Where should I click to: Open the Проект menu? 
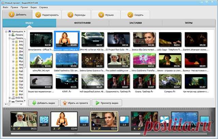[24, 7]
